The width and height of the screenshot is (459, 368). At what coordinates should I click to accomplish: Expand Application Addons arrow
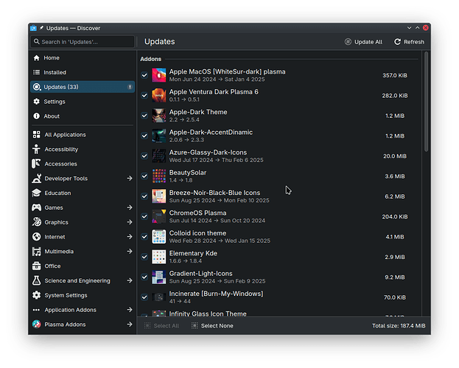click(130, 310)
